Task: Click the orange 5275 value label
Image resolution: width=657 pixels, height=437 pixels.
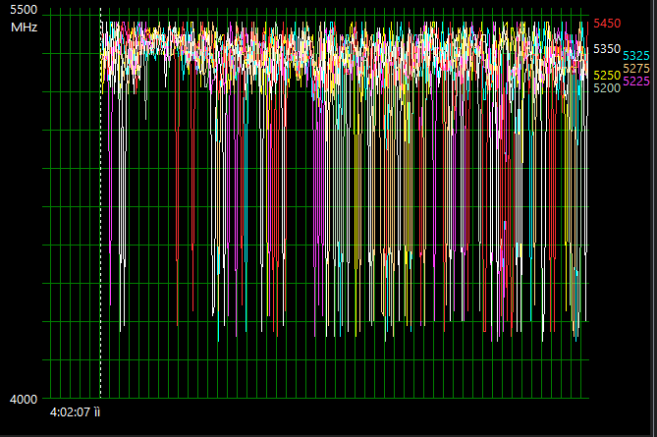Action: (636, 69)
